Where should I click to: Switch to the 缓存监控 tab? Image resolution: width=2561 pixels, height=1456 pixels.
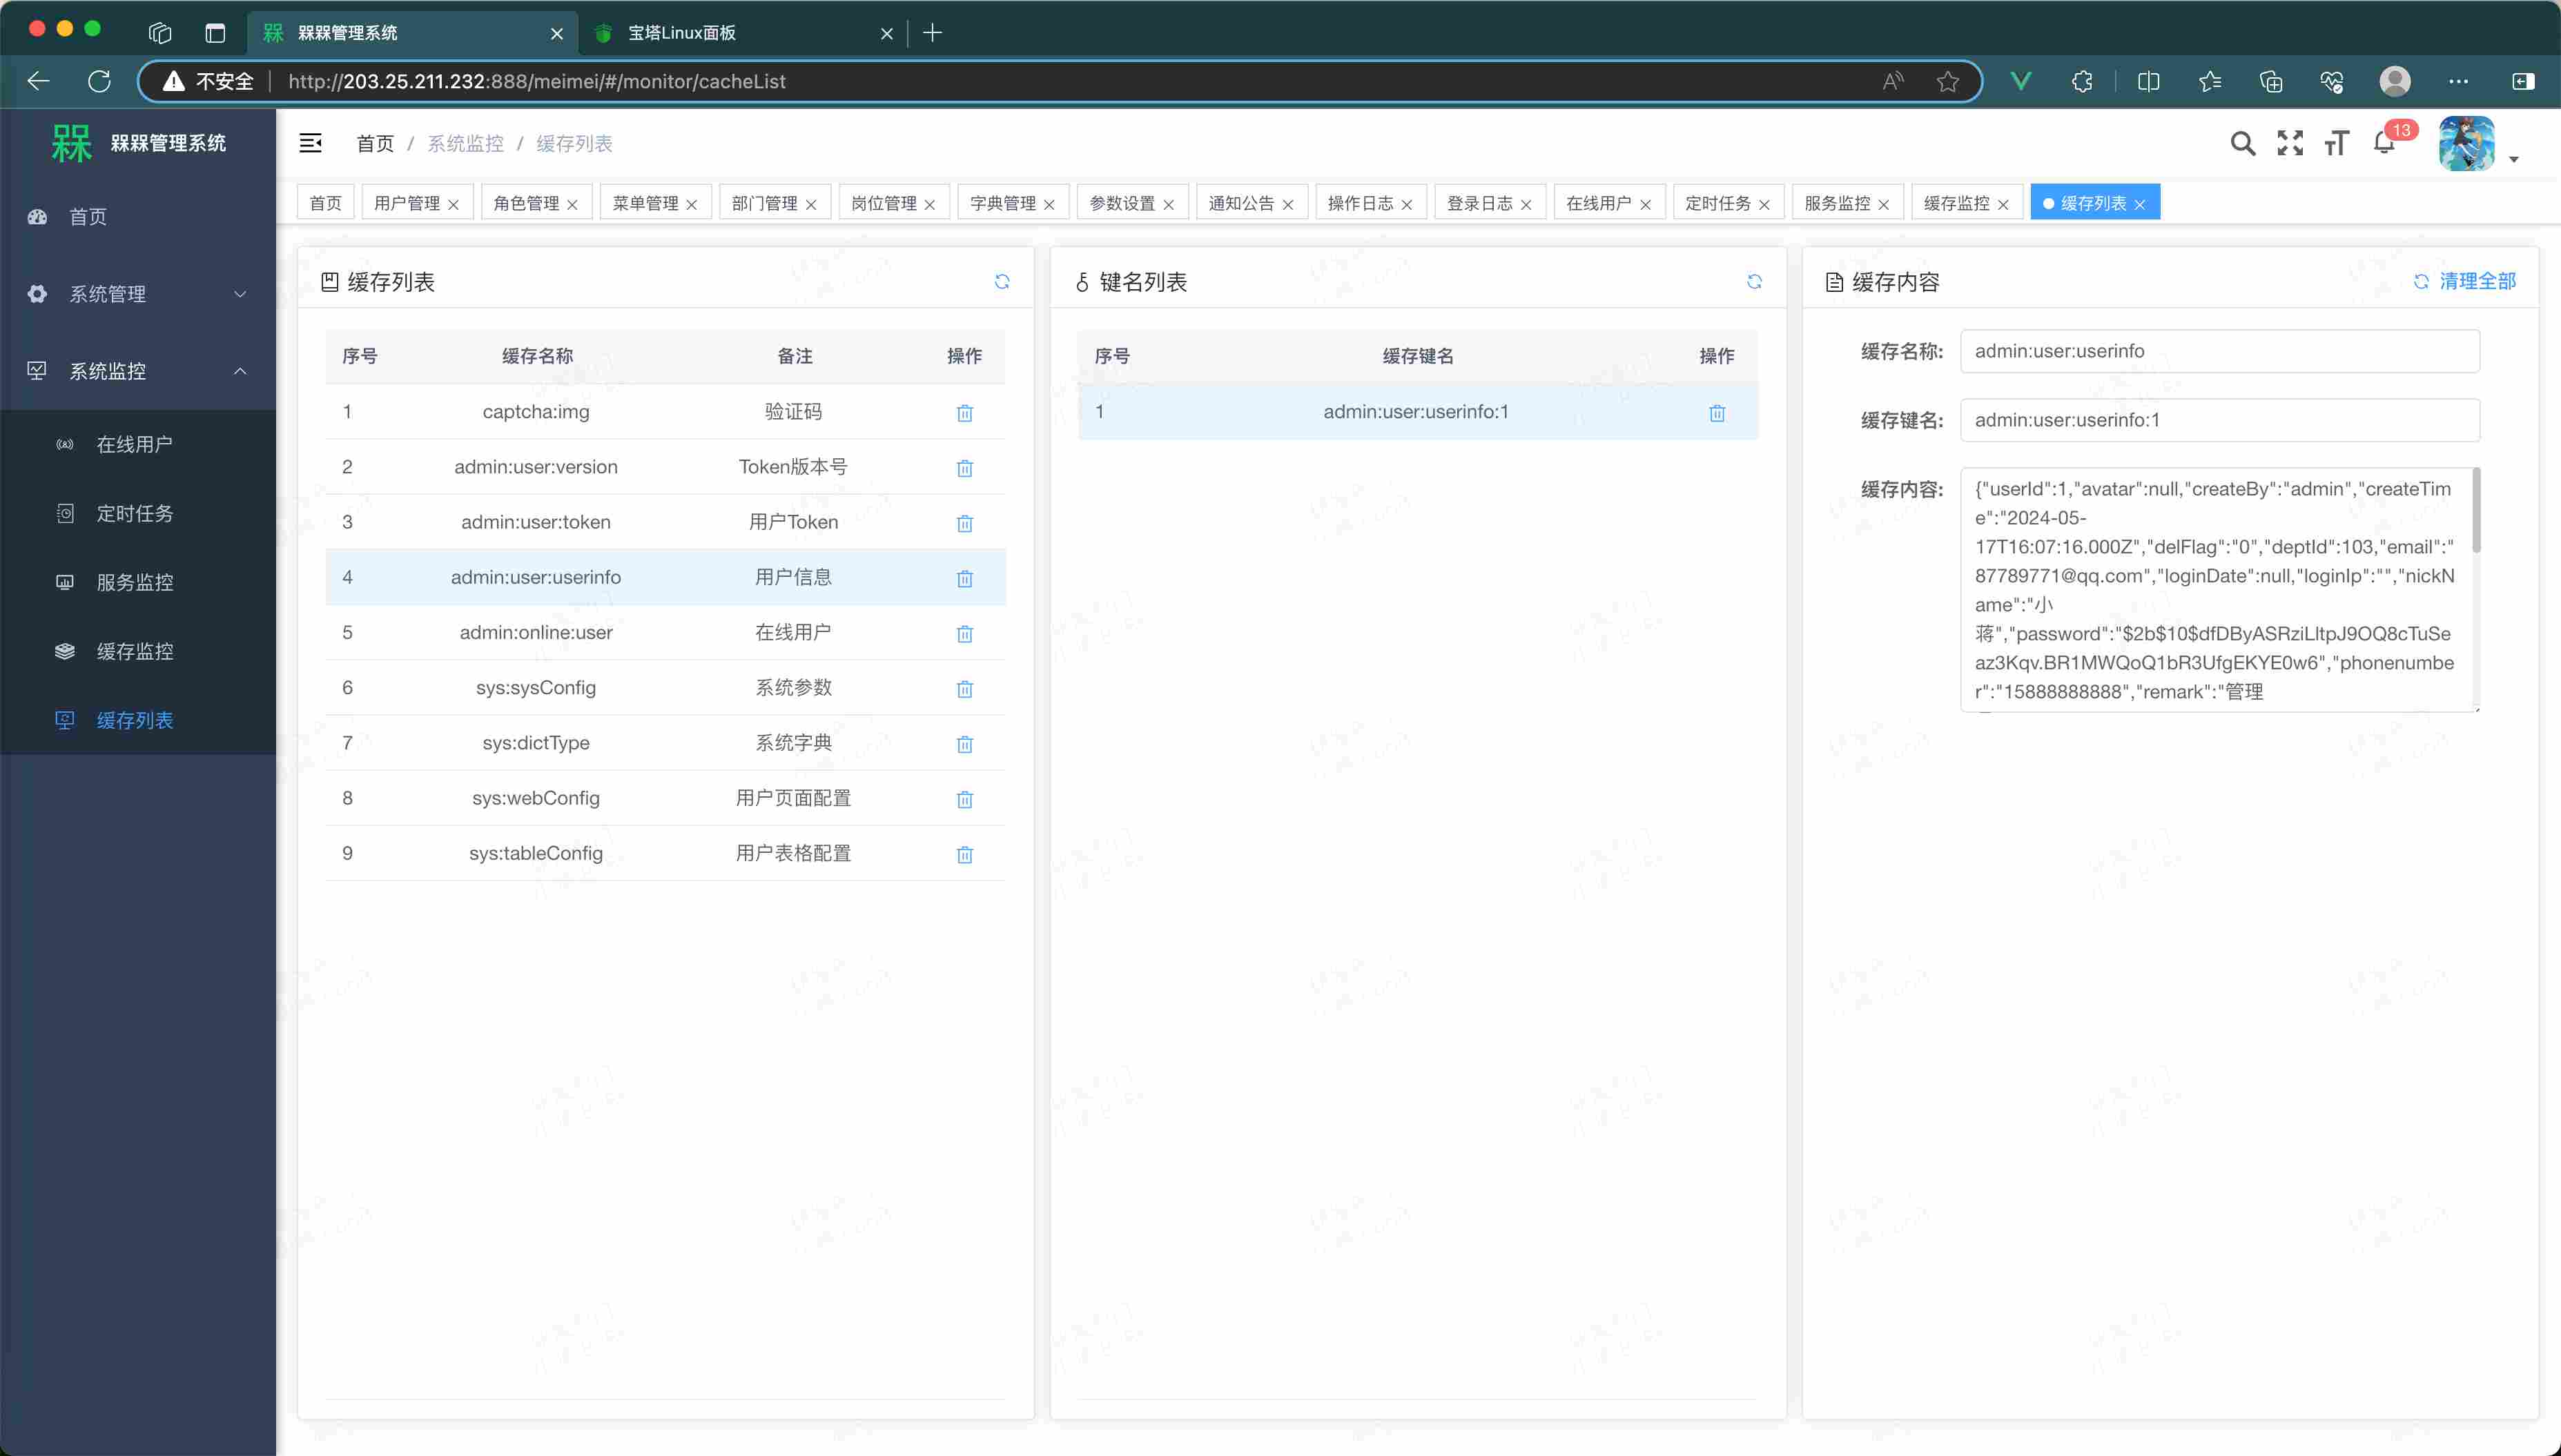click(1956, 203)
